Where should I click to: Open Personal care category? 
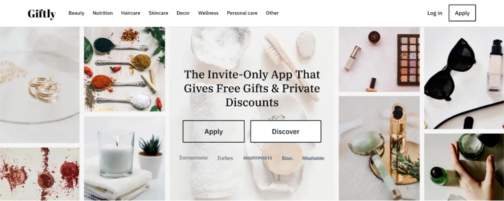(x=242, y=13)
